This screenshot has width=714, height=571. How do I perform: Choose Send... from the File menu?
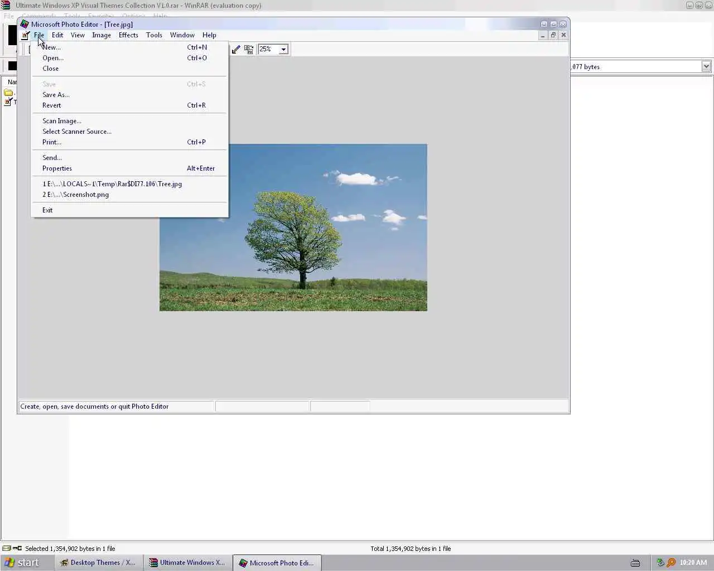tap(129, 158)
